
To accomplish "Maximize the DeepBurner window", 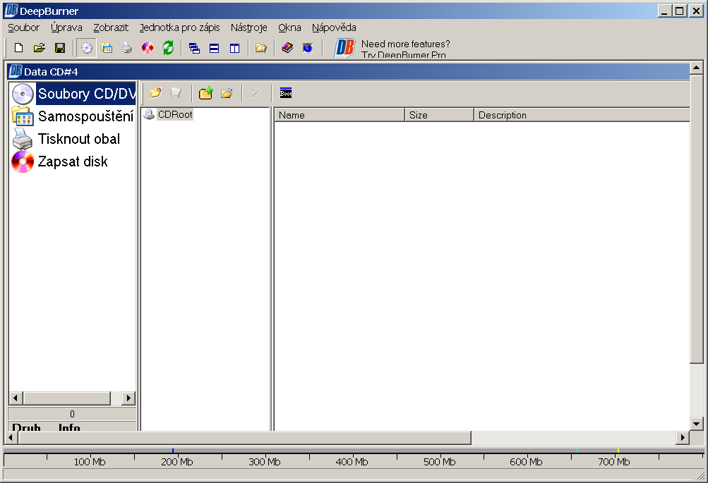I will click(x=680, y=11).
